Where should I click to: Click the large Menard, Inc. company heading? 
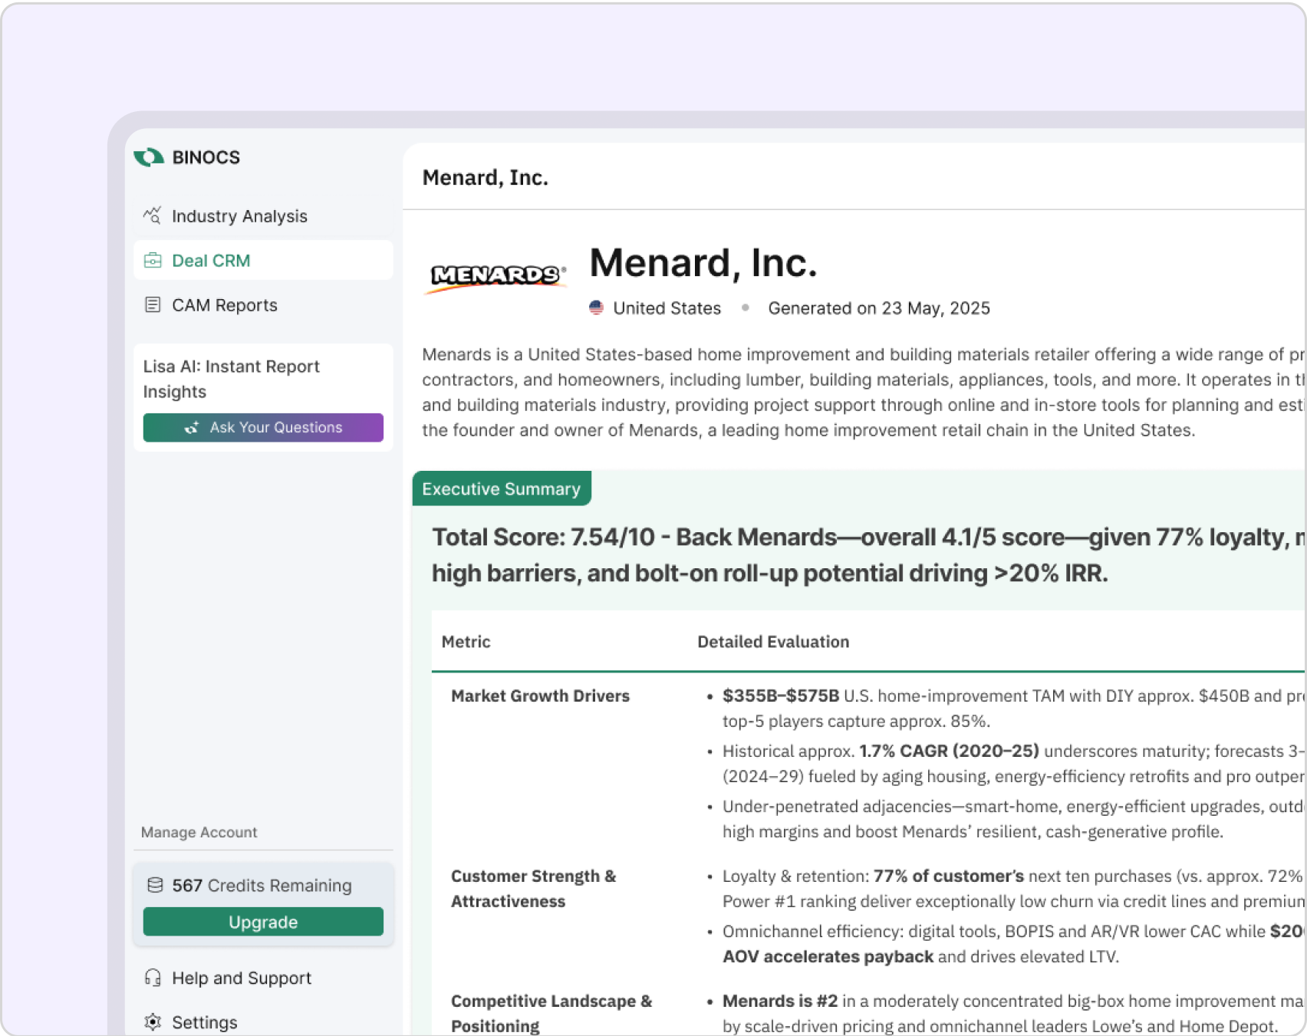coord(703,263)
